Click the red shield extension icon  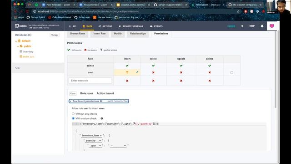[246, 11]
